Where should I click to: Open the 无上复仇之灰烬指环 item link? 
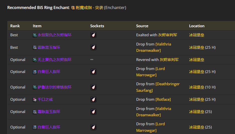pyautogui.click(x=54, y=60)
